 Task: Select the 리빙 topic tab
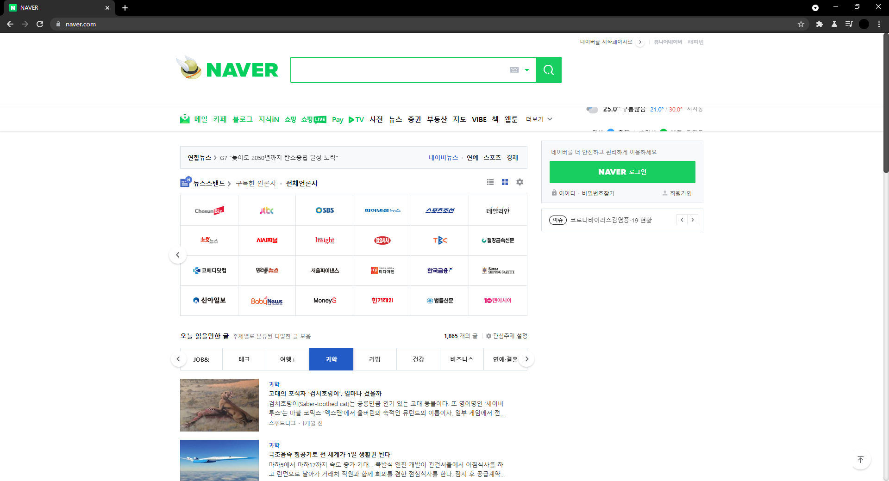375,359
